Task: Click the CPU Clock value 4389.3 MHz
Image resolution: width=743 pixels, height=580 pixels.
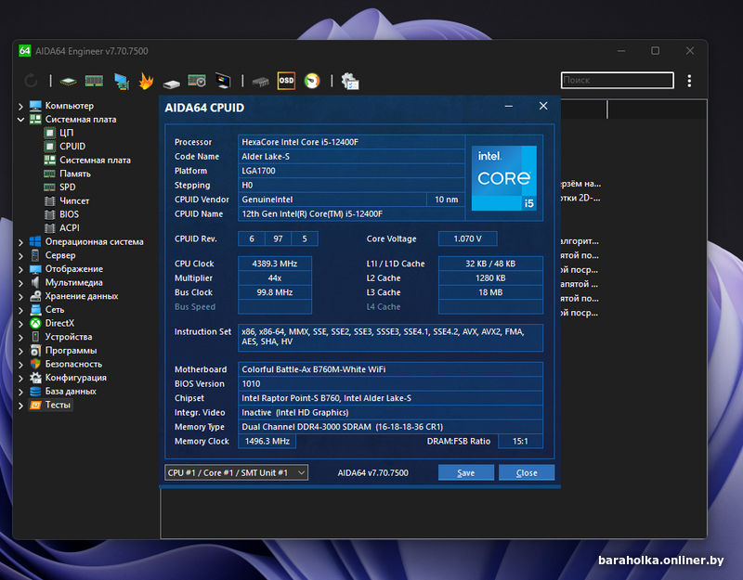Action: pyautogui.click(x=275, y=264)
